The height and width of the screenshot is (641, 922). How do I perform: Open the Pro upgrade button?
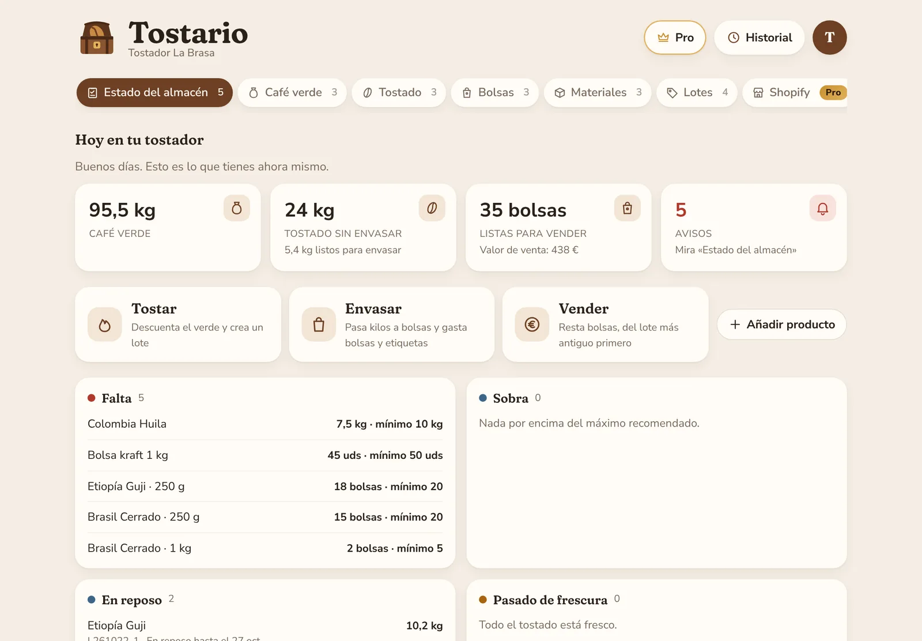click(x=675, y=37)
